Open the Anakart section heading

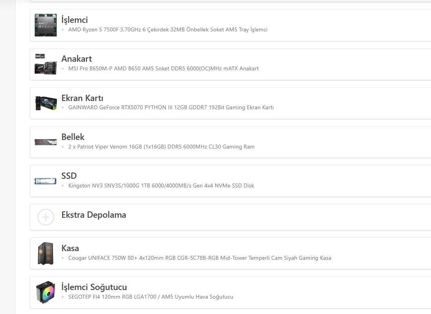[x=77, y=59]
